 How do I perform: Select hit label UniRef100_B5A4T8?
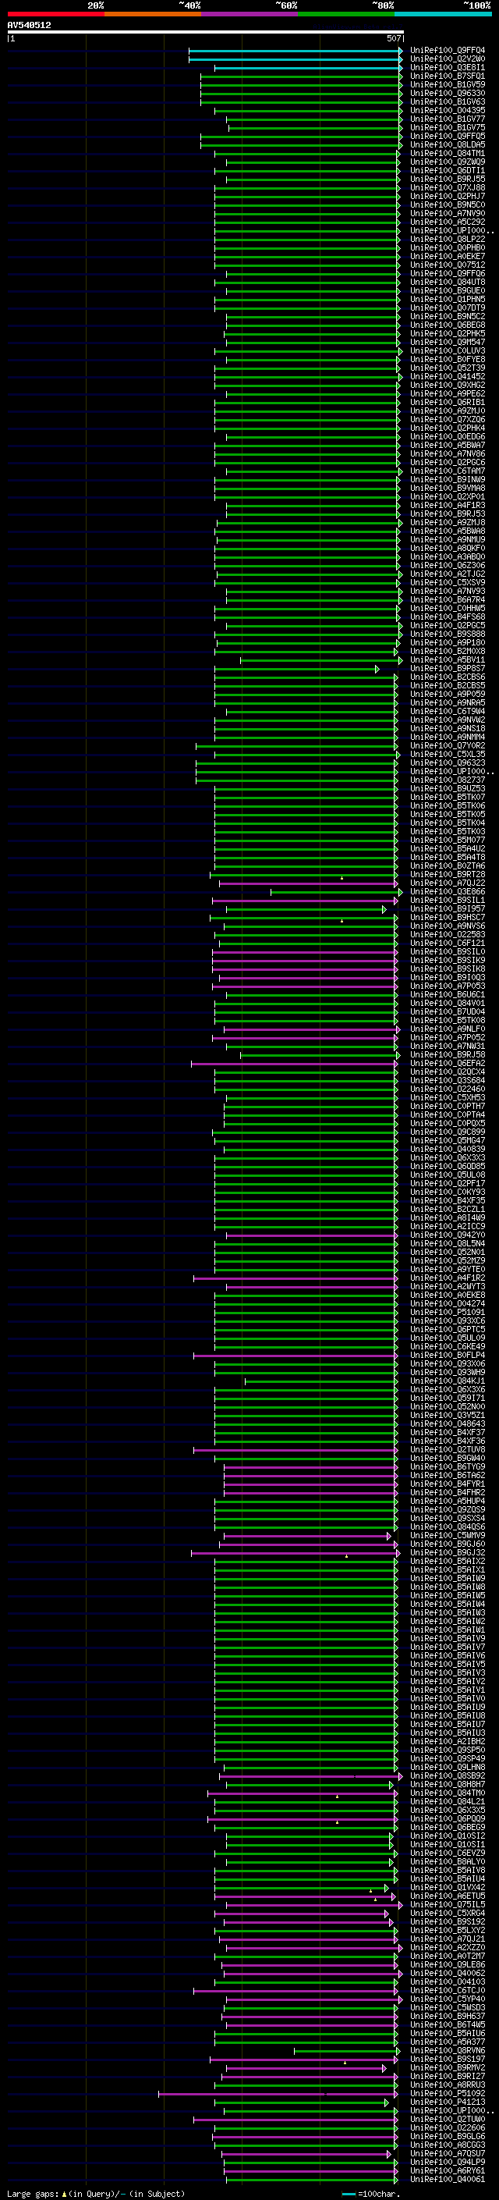coord(448,857)
